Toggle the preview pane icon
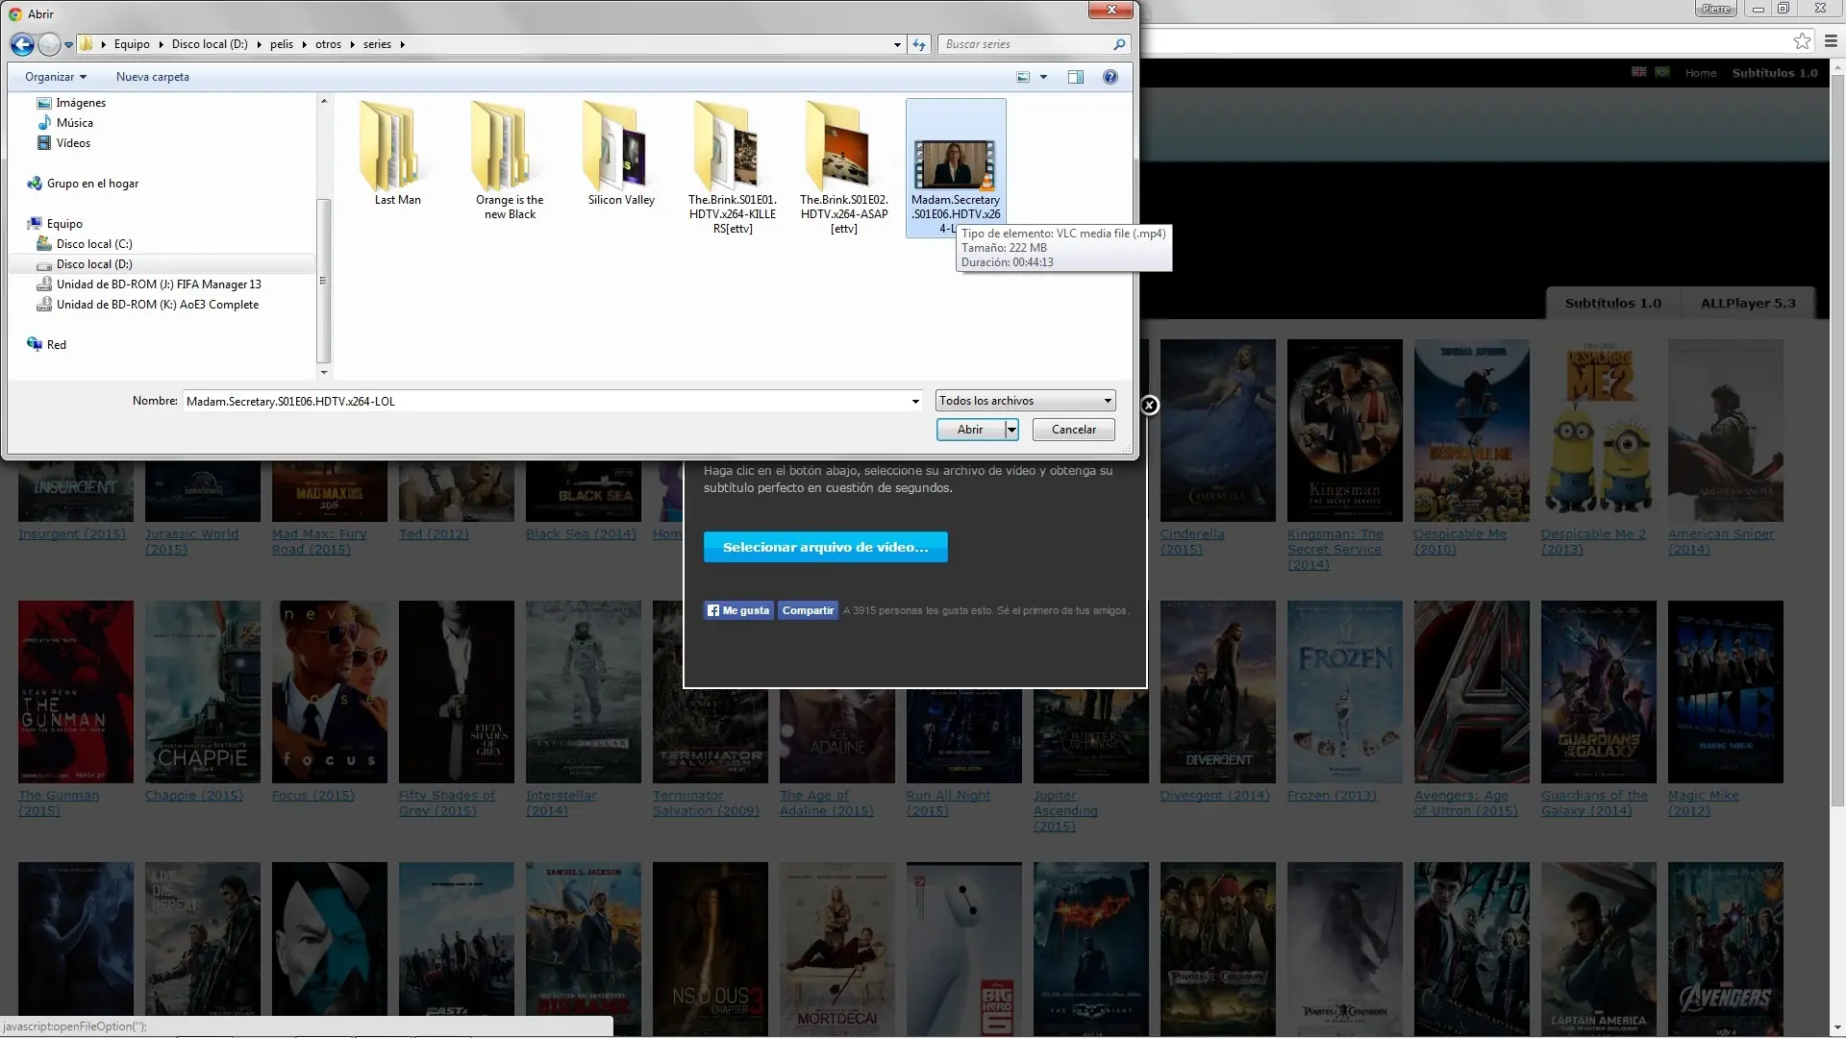This screenshot has height=1038, width=1846. coord(1076,77)
